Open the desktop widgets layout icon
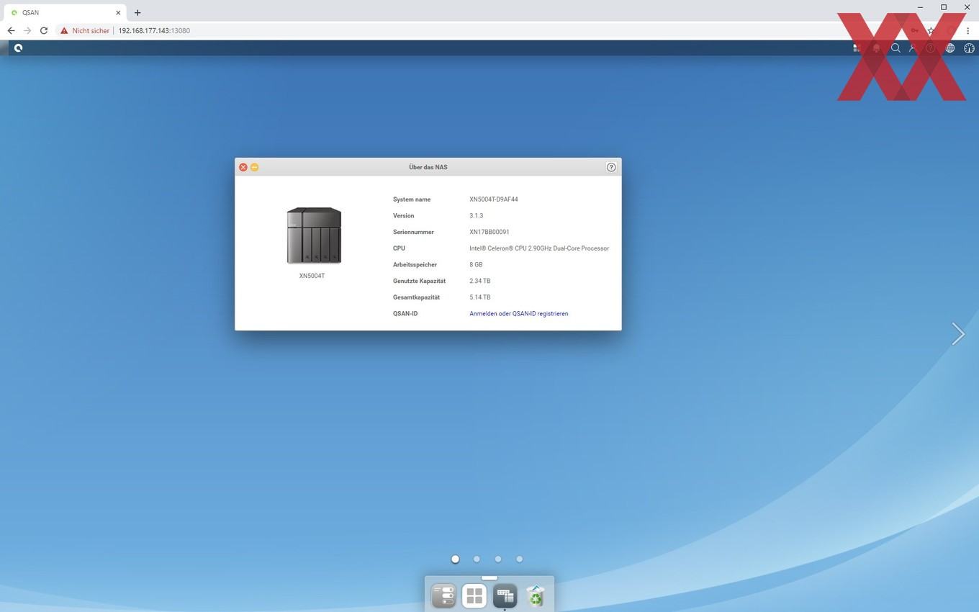The image size is (979, 612). point(857,48)
